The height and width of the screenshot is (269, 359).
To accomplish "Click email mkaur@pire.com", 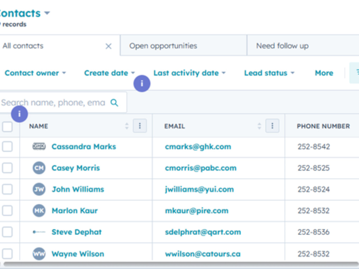I will coord(197,211).
